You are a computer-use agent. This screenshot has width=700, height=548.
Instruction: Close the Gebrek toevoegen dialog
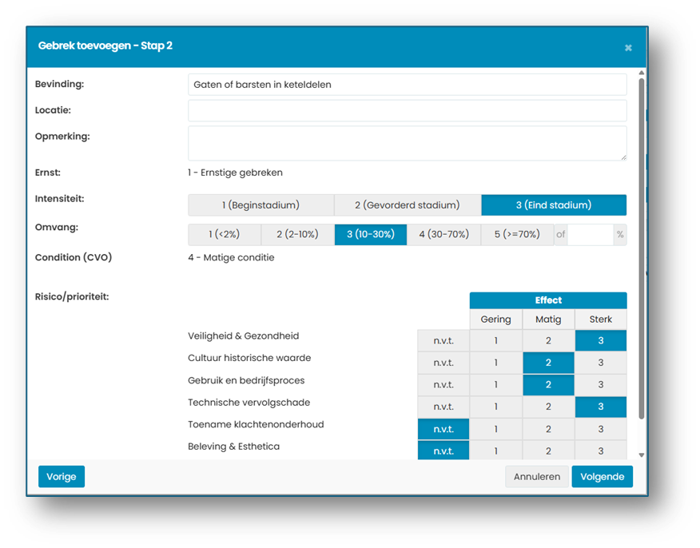pos(627,48)
